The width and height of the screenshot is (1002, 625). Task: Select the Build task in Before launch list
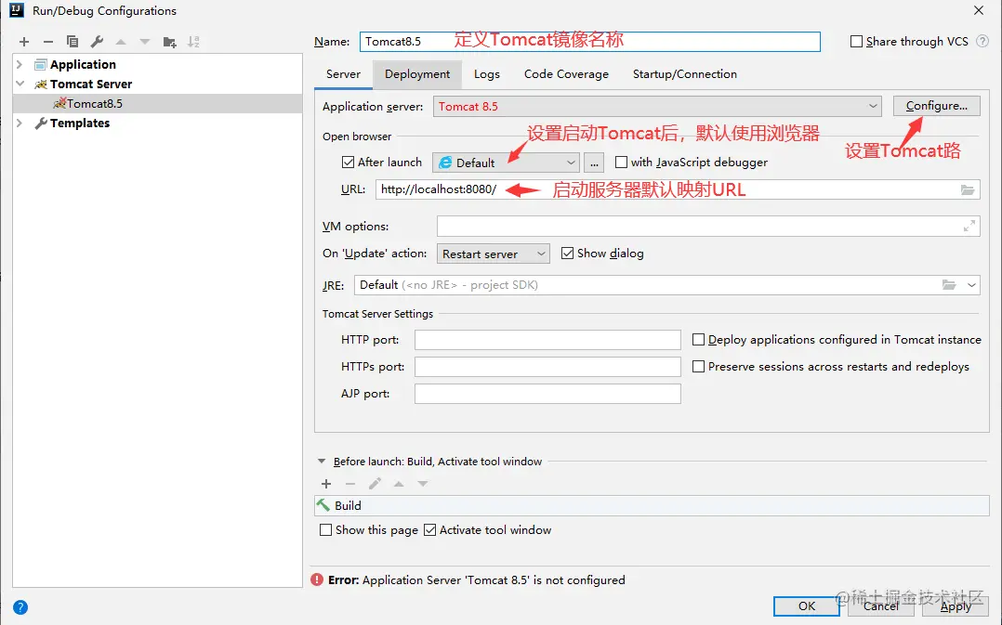(x=652, y=505)
